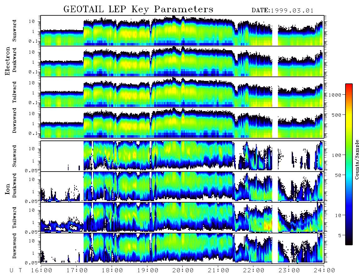
Task: Select the Electron "Duskward" panel label
Action: 14,60
